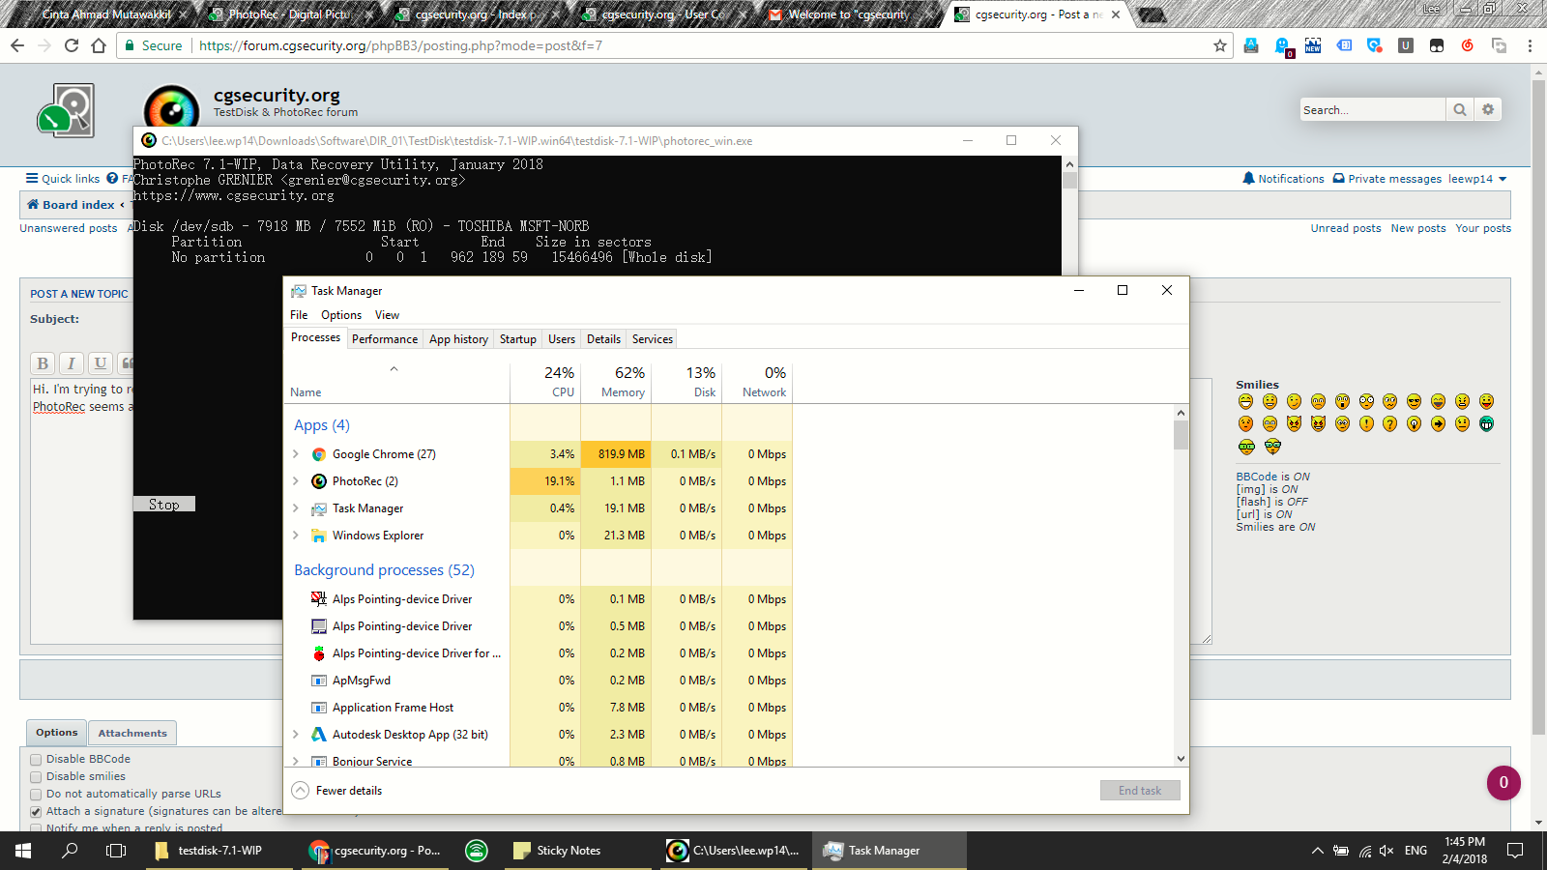Image resolution: width=1547 pixels, height=870 pixels.
Task: Expand the PhotoRec (2) process group
Action: (296, 480)
